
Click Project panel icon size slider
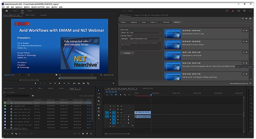24,134
